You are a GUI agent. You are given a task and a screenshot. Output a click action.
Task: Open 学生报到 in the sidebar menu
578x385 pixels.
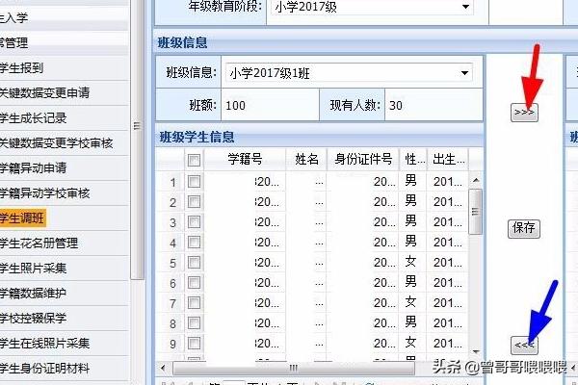[x=21, y=68]
